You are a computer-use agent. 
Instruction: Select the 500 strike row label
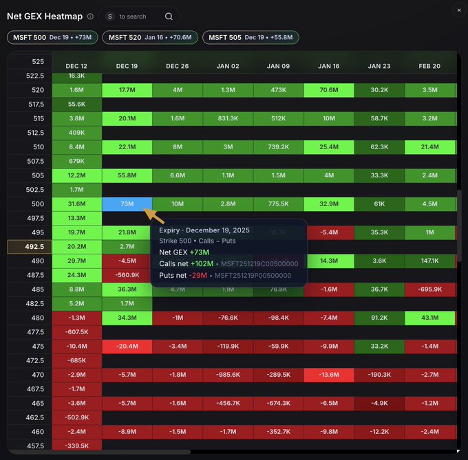(30, 204)
